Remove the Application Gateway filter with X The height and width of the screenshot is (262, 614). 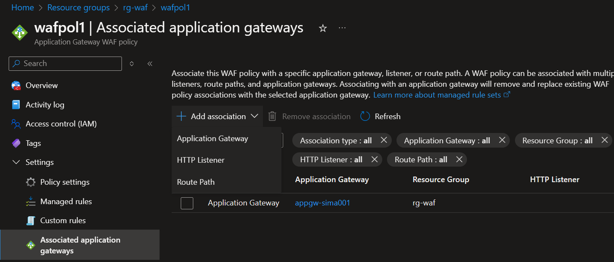502,140
